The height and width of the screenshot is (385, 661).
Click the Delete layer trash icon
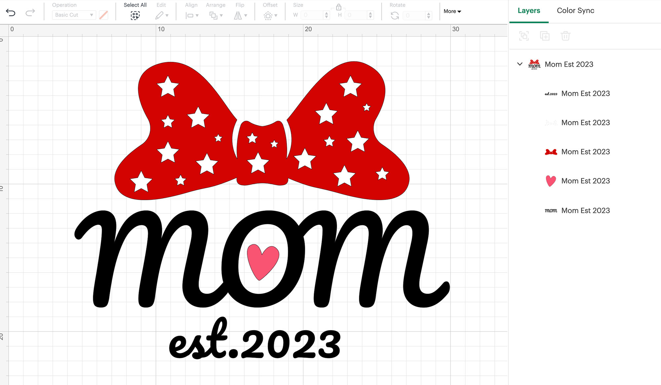click(565, 36)
